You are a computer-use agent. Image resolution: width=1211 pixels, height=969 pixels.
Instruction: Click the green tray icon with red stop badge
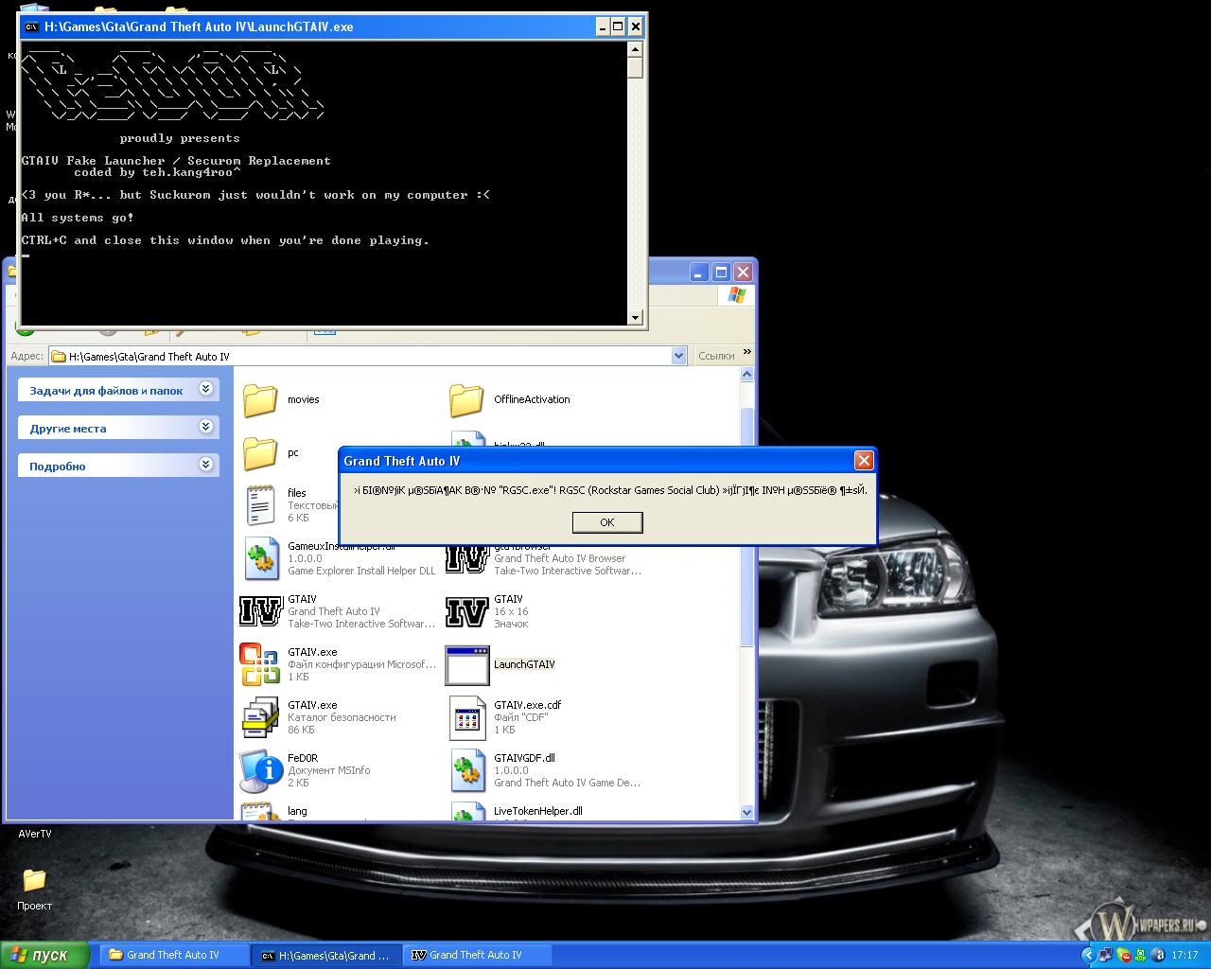point(1124,956)
